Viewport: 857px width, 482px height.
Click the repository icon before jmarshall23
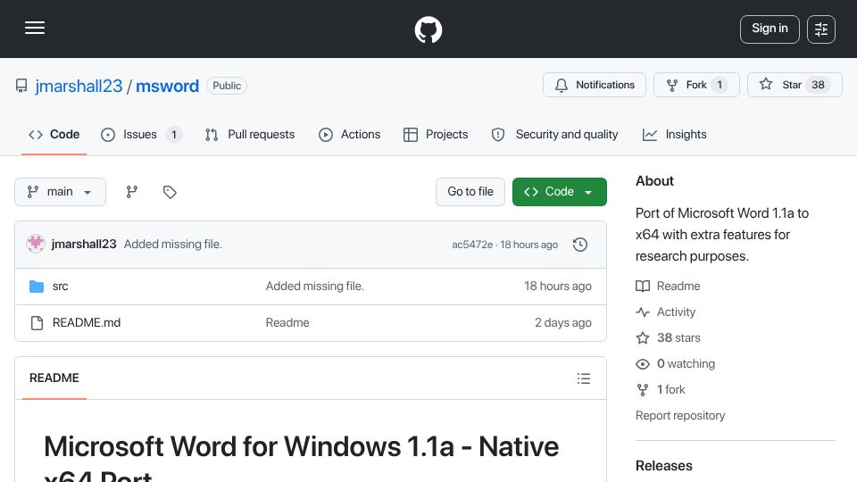(x=21, y=86)
